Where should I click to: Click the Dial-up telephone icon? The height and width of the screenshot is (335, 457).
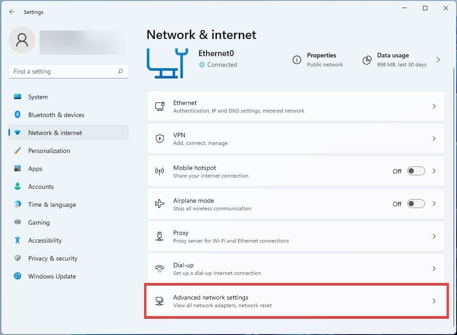pyautogui.click(x=159, y=268)
